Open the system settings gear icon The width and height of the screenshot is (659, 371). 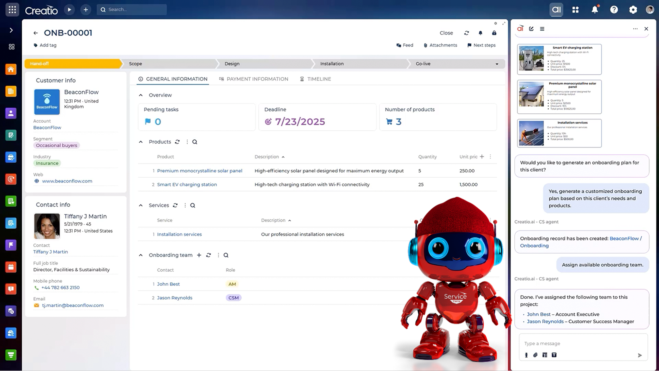tap(633, 9)
